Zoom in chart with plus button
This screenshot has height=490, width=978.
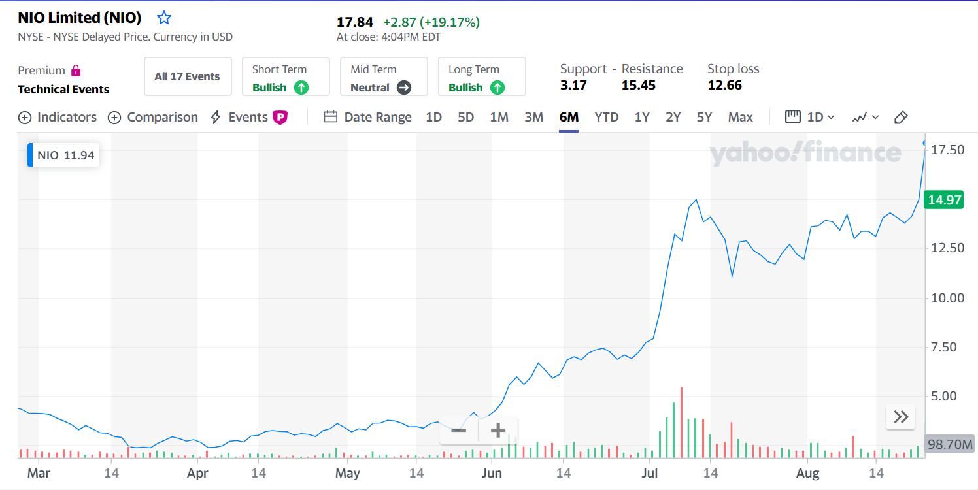click(498, 431)
